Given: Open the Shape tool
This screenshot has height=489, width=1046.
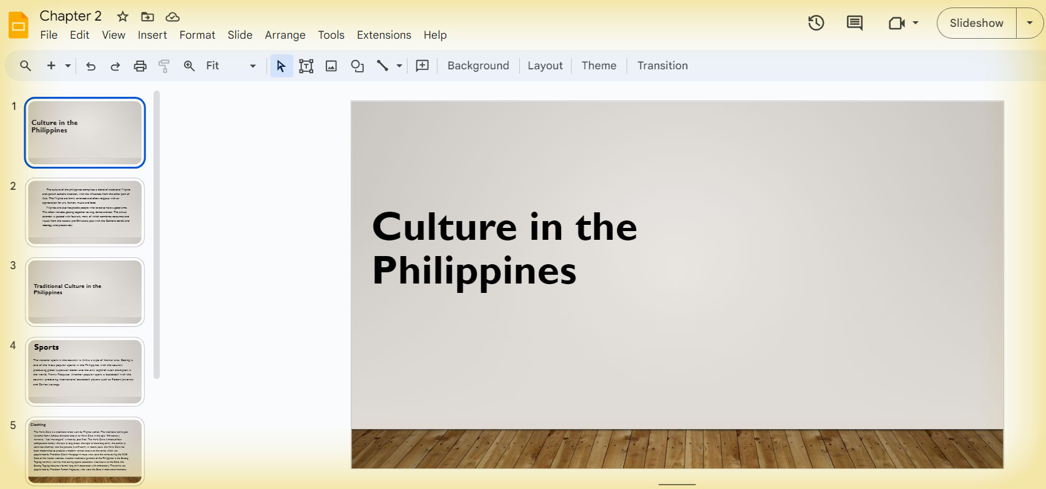Looking at the screenshot, I should (x=357, y=66).
